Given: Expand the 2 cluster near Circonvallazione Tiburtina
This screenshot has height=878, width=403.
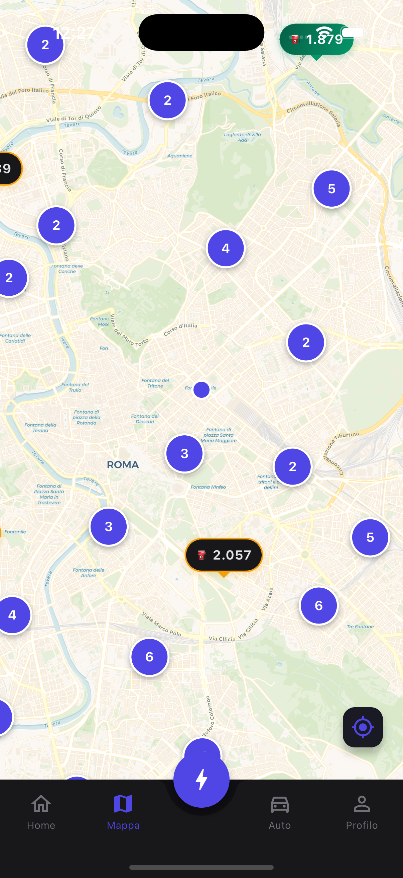Looking at the screenshot, I should pyautogui.click(x=292, y=466).
